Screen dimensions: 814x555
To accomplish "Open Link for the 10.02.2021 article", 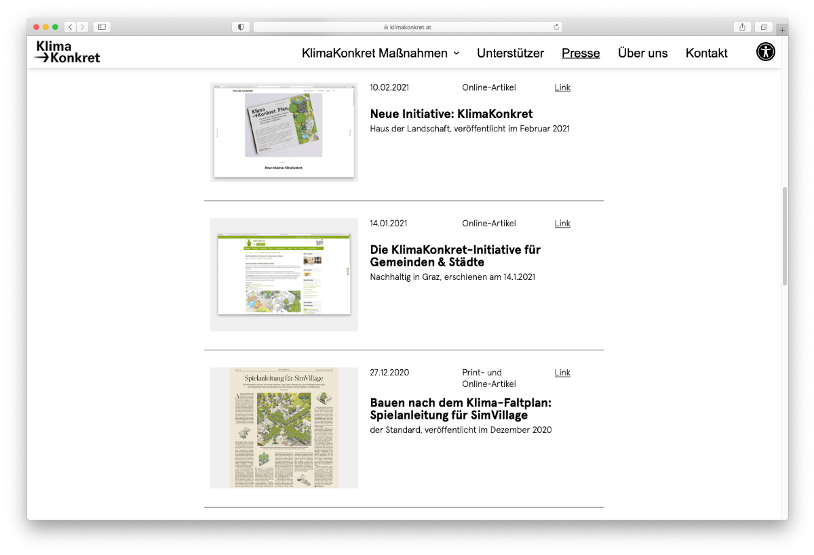I will click(562, 87).
